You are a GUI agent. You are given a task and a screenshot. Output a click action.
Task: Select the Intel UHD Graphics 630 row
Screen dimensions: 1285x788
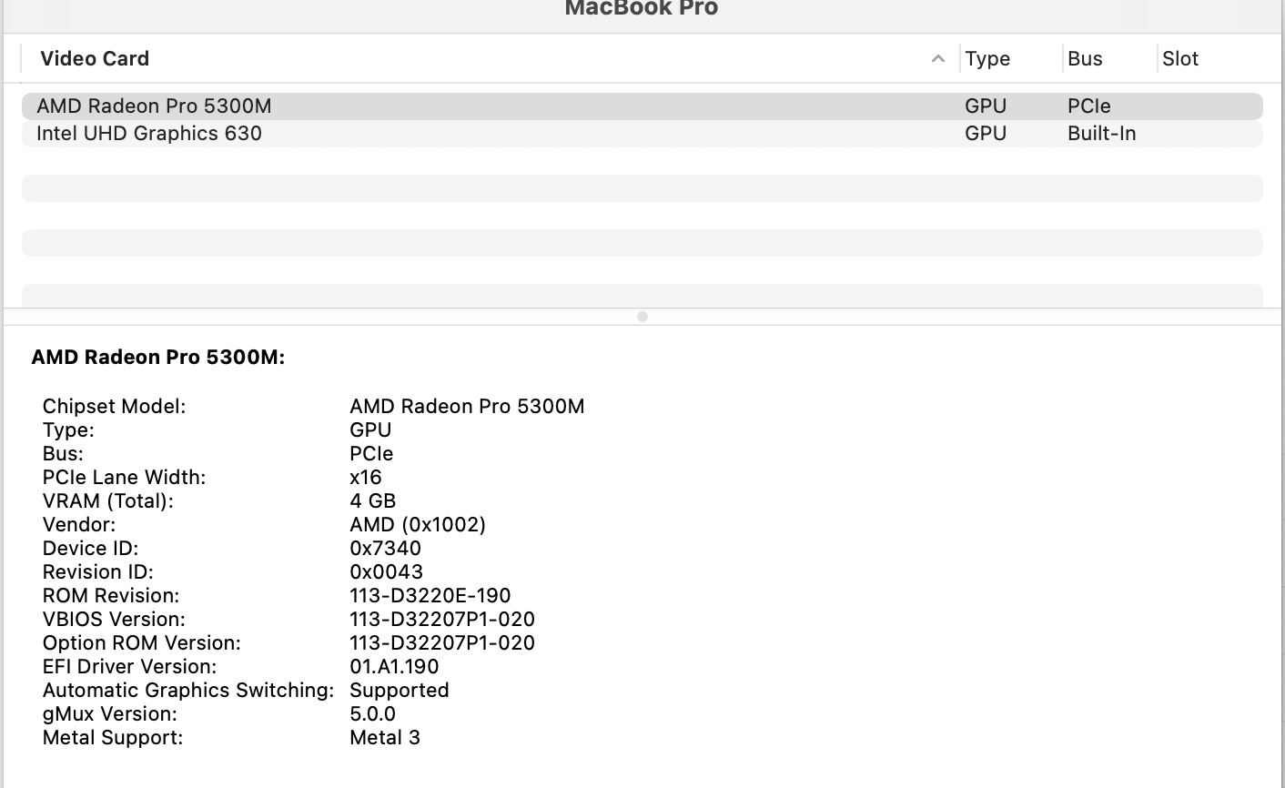[642, 134]
